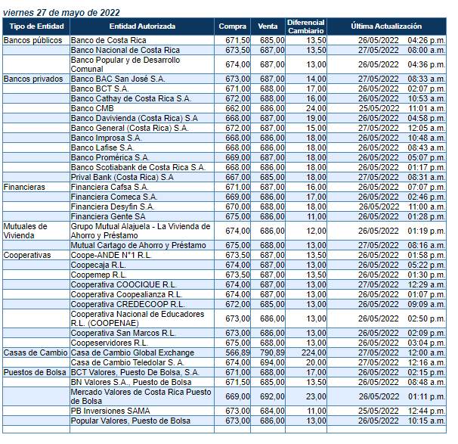Click the 'Última Actualización' column header

click(x=386, y=26)
